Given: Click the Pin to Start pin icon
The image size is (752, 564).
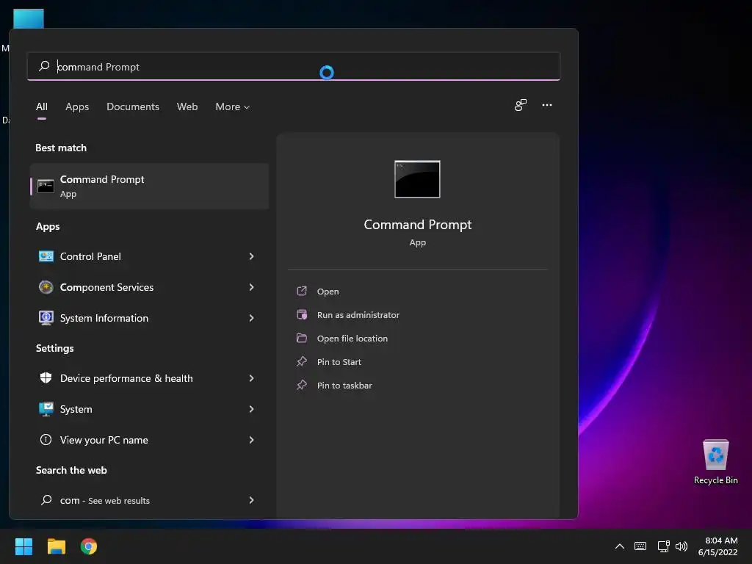Looking at the screenshot, I should (x=302, y=361).
